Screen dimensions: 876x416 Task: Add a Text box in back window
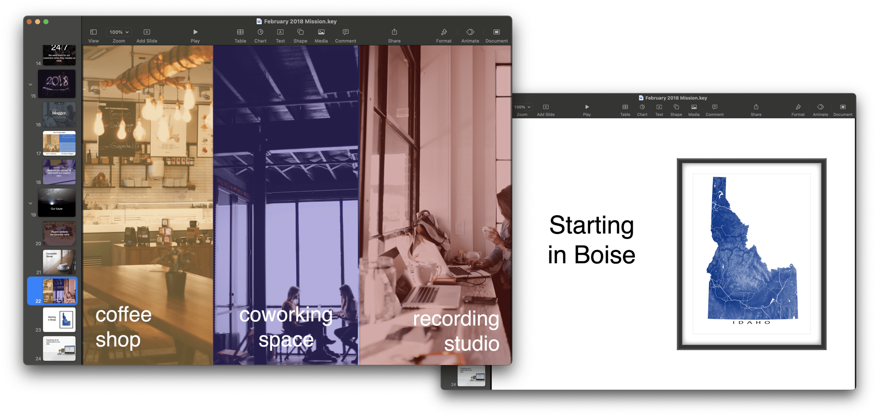659,107
